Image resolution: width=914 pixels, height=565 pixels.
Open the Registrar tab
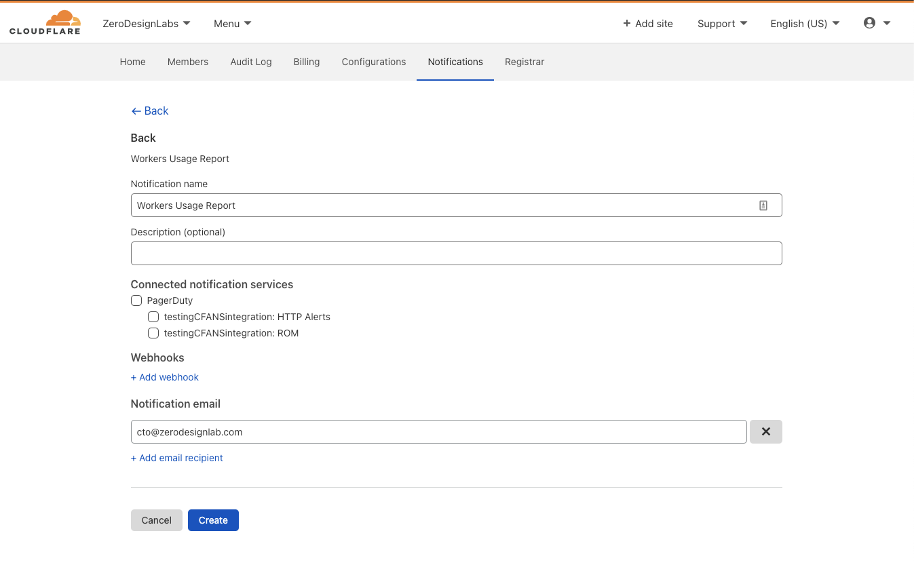click(x=525, y=62)
